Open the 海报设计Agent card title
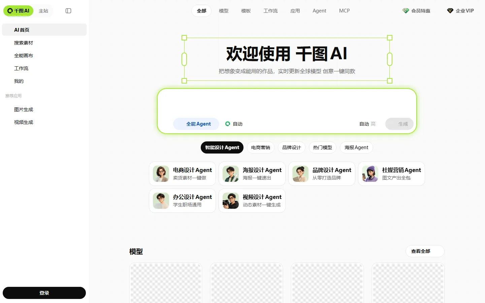 tap(262, 170)
